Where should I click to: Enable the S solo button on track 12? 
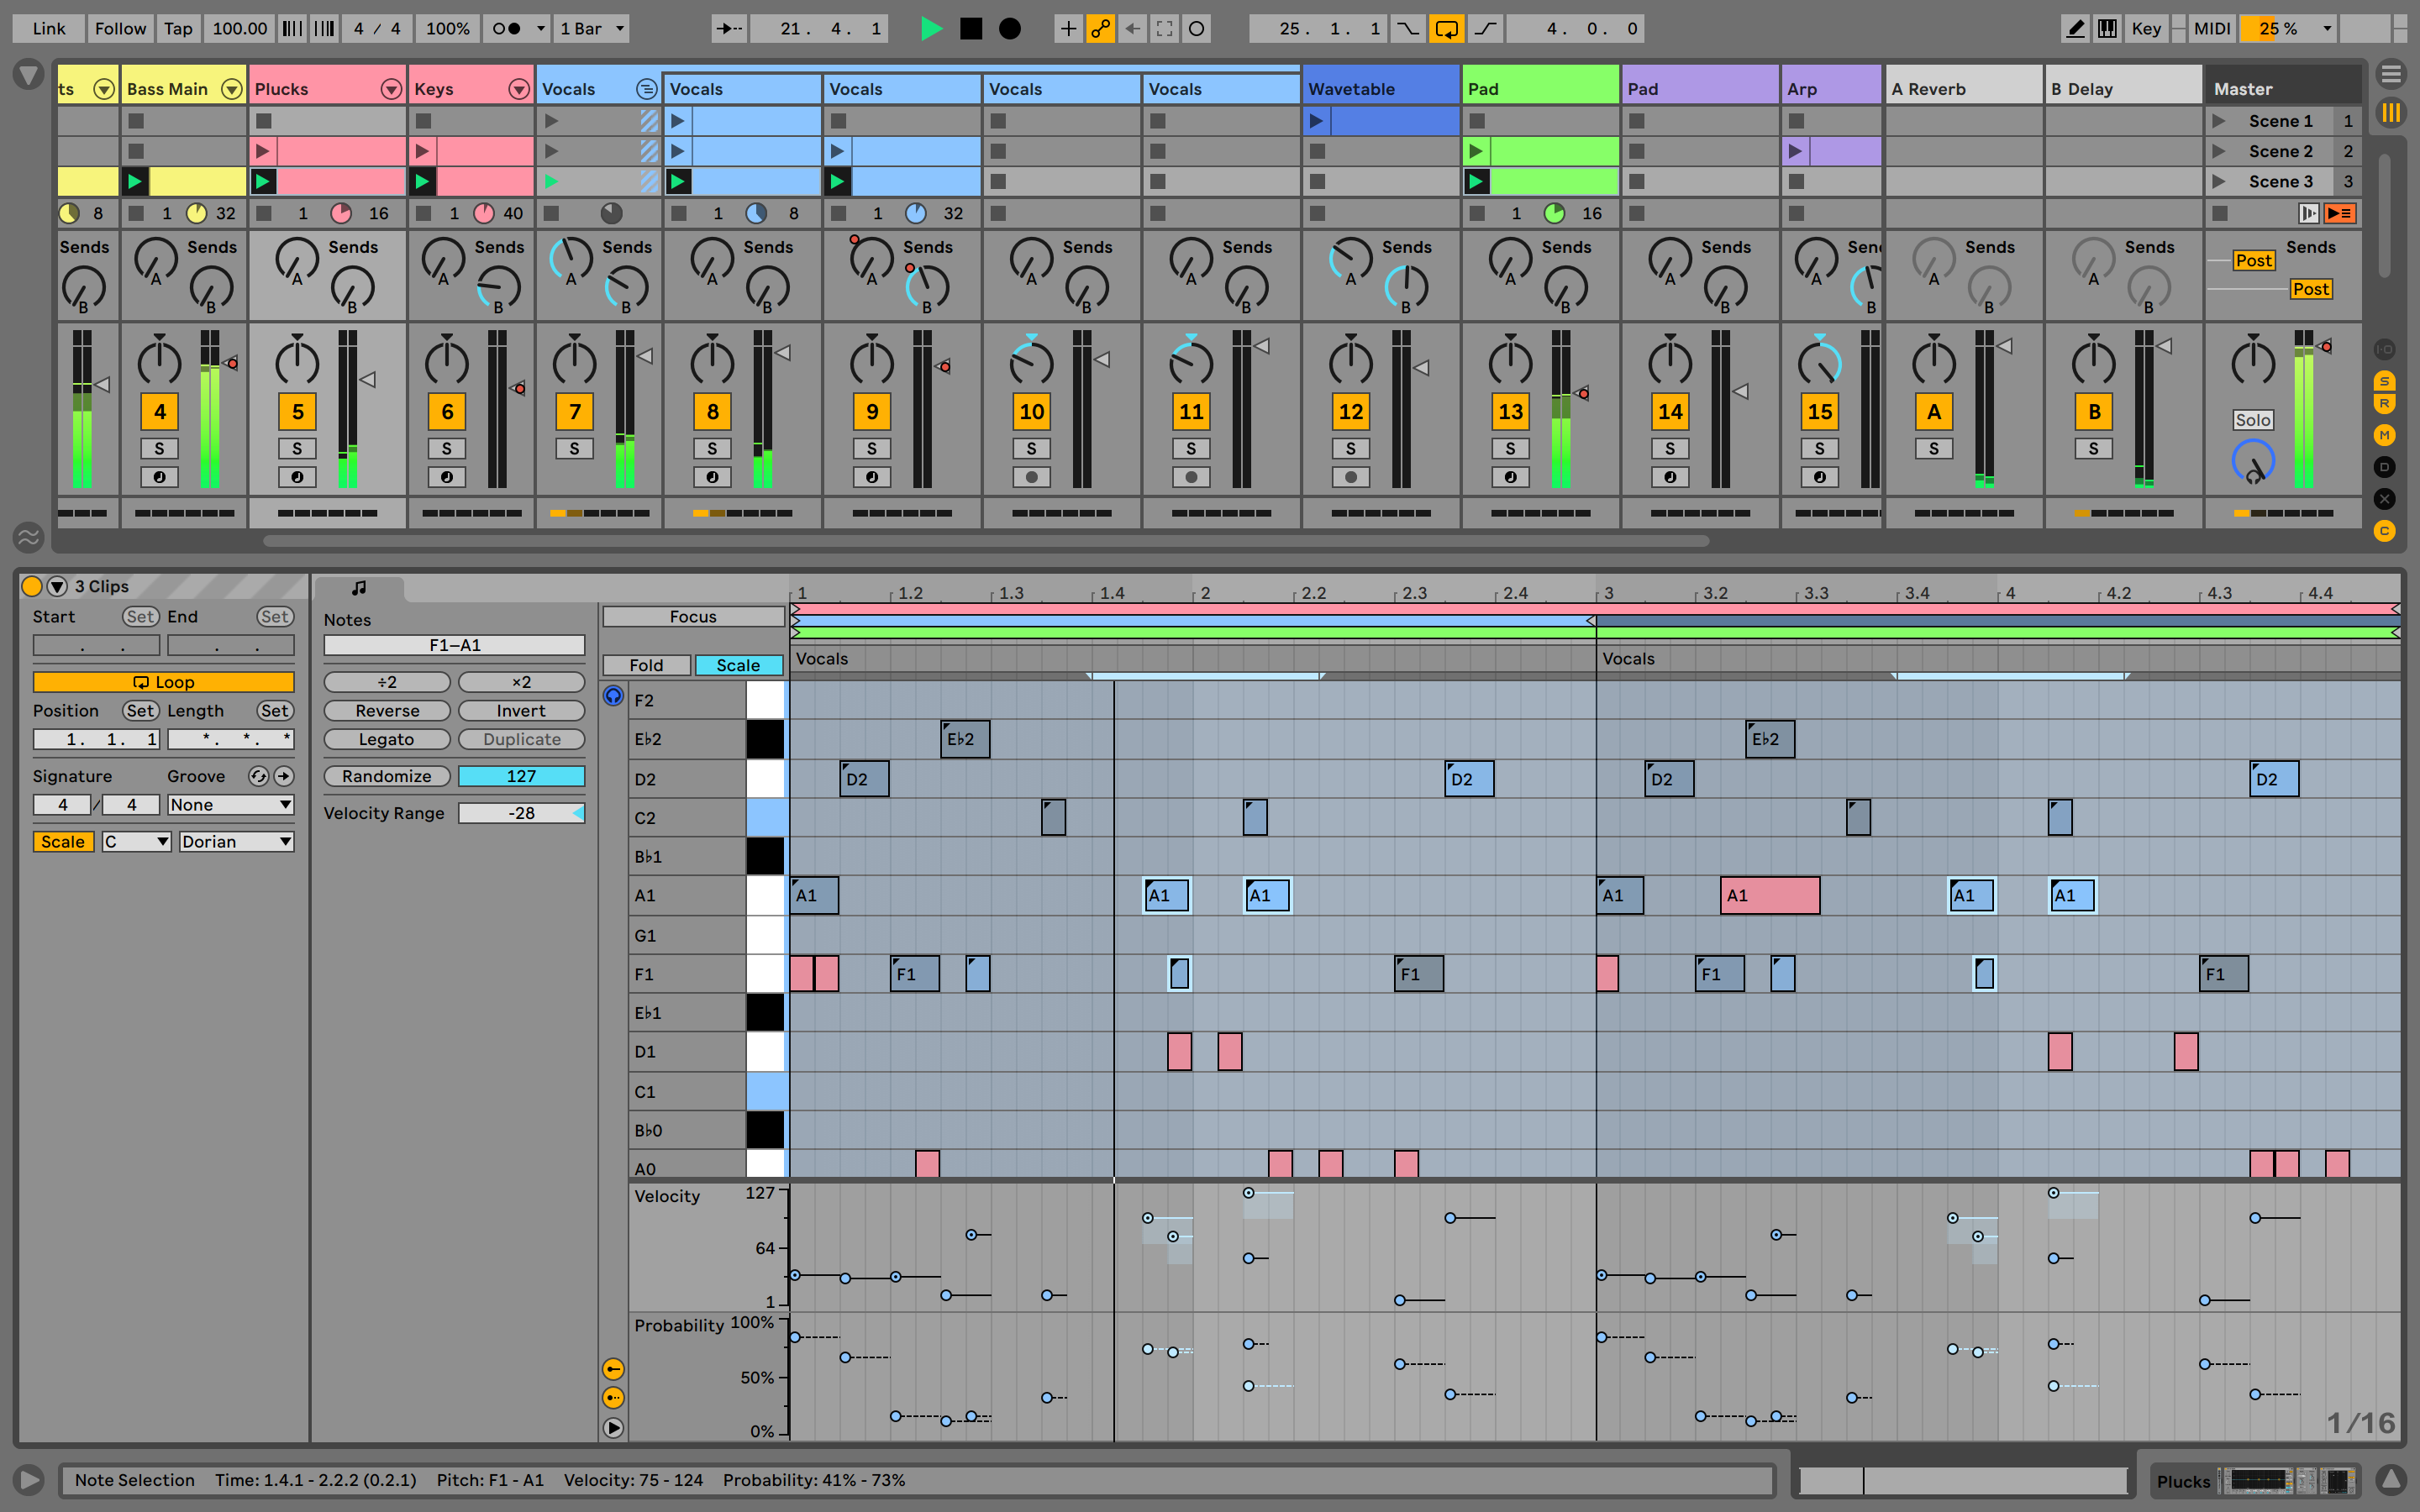(x=1350, y=448)
